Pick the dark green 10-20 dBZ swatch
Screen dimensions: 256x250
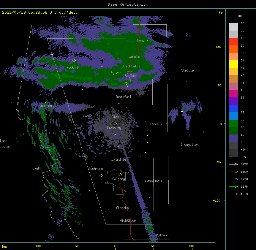[x=233, y=131]
